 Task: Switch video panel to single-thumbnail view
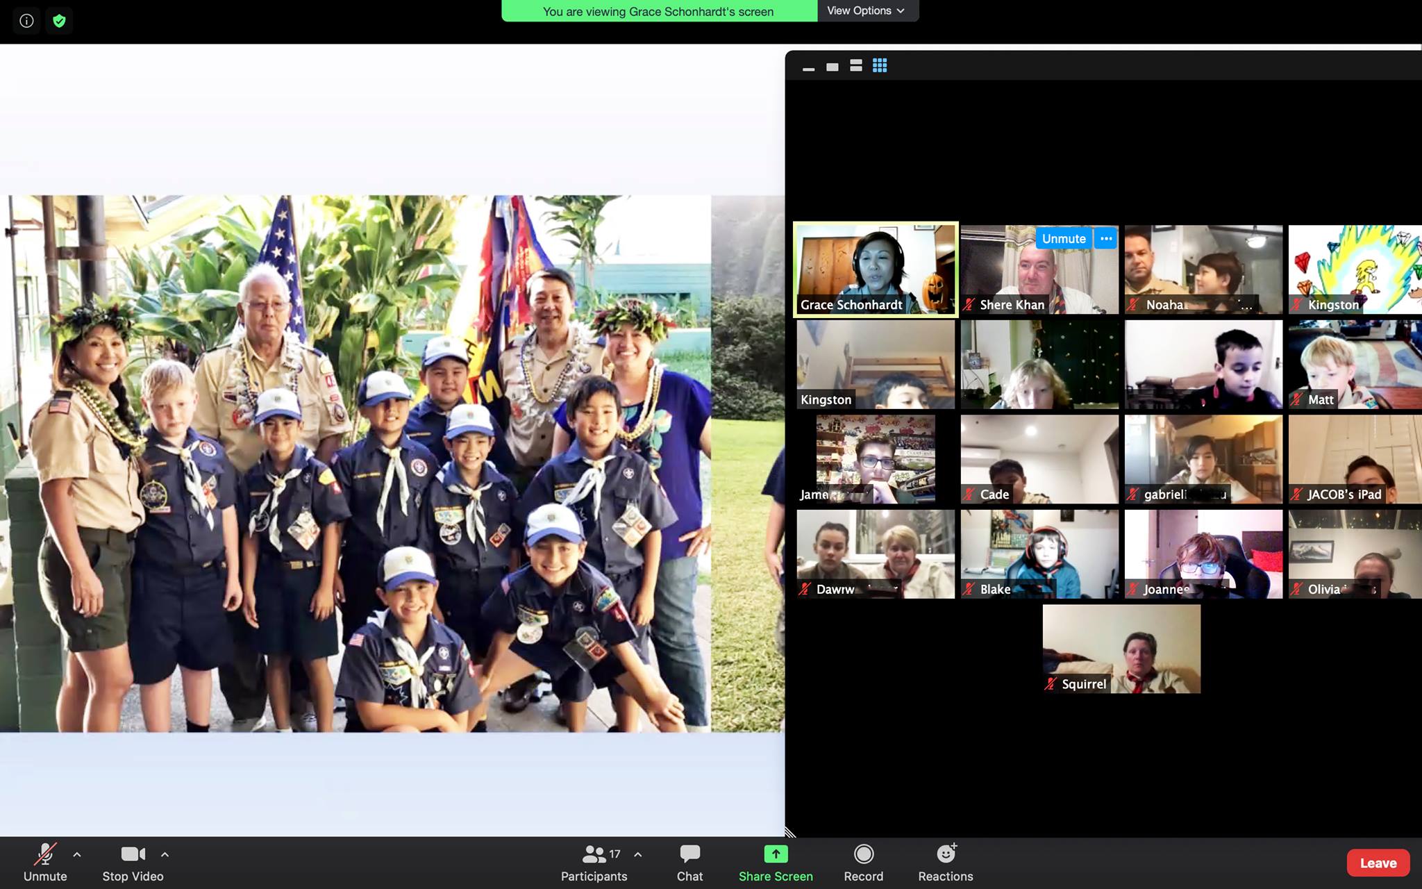click(832, 67)
